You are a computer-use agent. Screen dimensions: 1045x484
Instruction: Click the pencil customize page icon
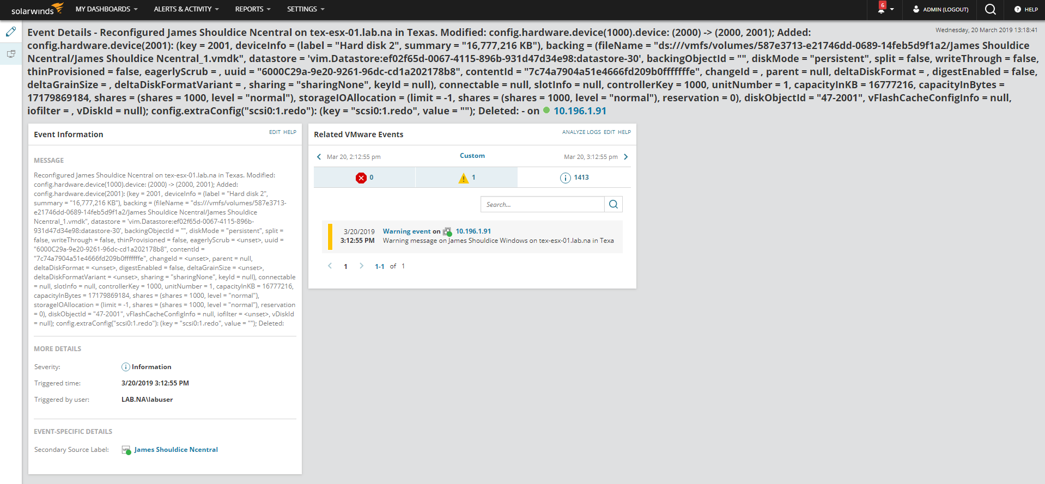pyautogui.click(x=11, y=32)
